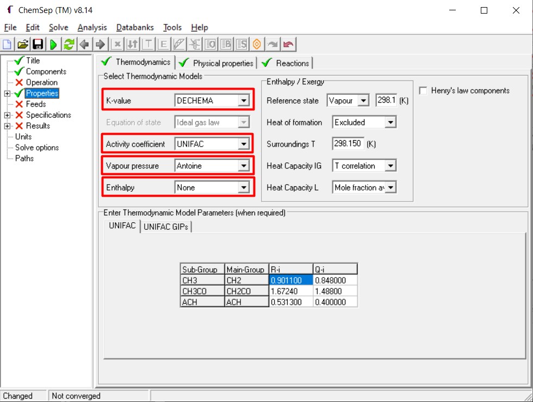Open the Activity coefficient dropdown
The width and height of the screenshot is (533, 402).
coord(244,144)
